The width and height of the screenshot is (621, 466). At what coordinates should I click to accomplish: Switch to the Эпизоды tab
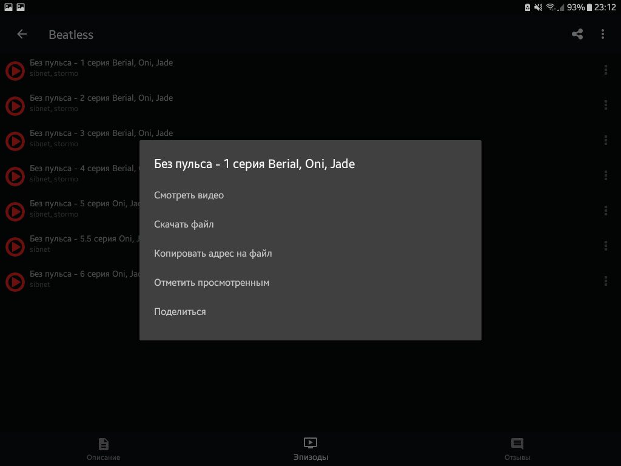(x=310, y=450)
